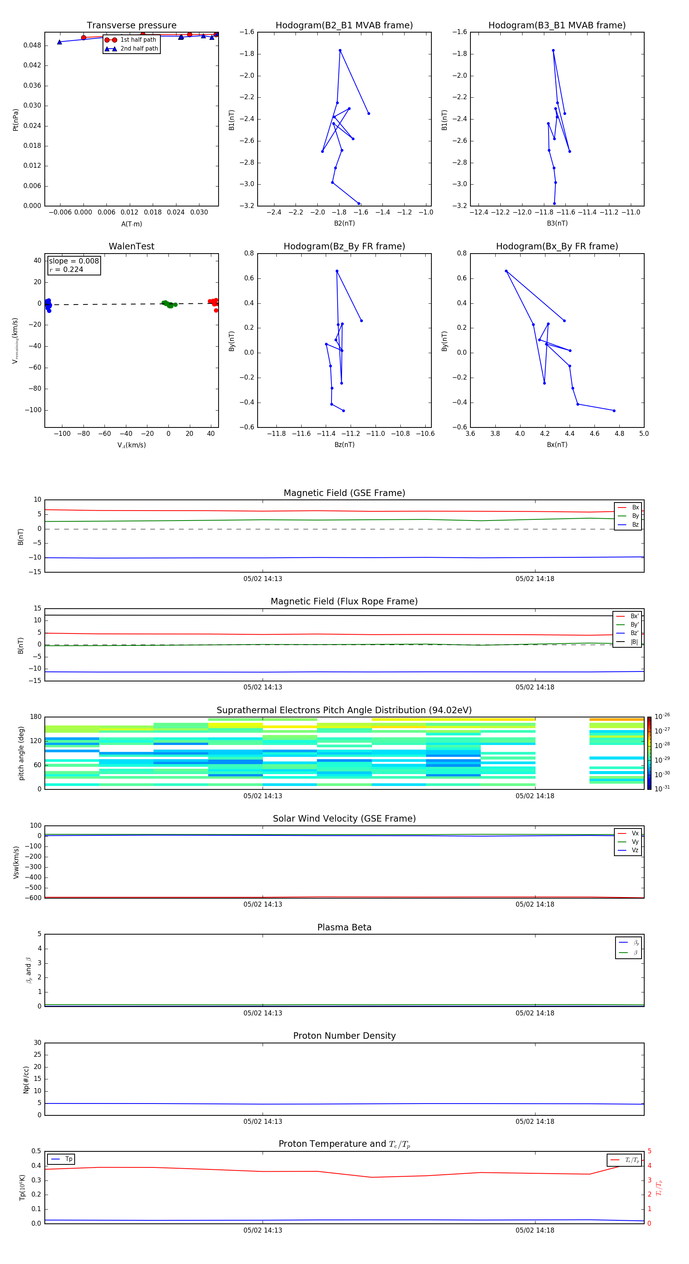Click the "r = 0.224" annotation

click(66, 269)
